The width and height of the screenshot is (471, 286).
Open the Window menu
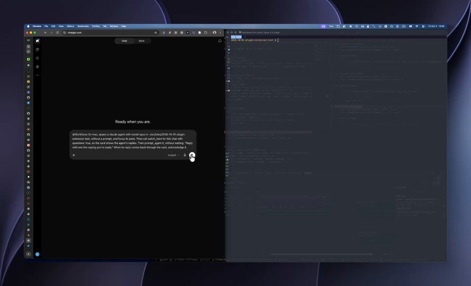(x=114, y=26)
